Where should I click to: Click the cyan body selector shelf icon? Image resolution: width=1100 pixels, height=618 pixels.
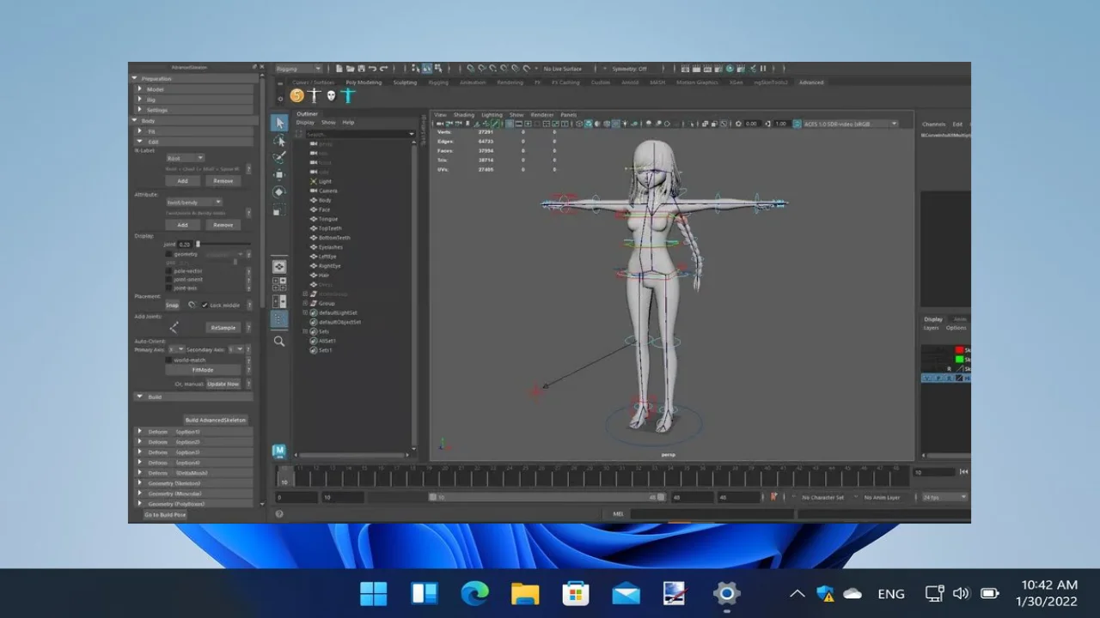coord(348,95)
